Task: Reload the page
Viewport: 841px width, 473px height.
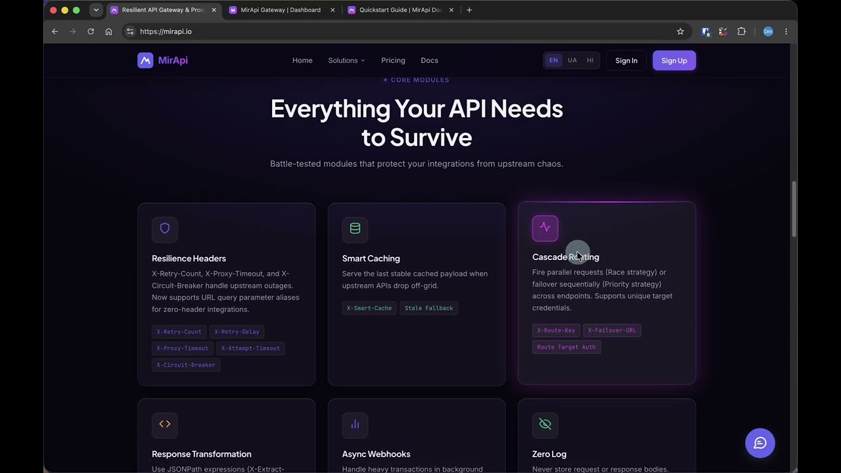Action: 91,32
